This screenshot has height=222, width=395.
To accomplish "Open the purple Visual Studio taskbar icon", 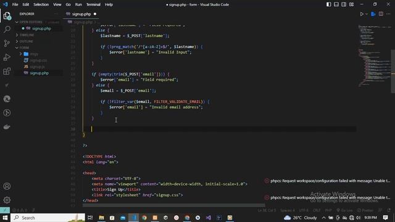I will click(x=209, y=218).
